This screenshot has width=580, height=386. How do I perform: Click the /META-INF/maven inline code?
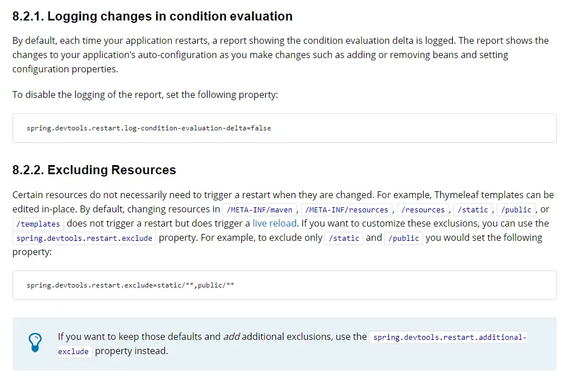259,210
